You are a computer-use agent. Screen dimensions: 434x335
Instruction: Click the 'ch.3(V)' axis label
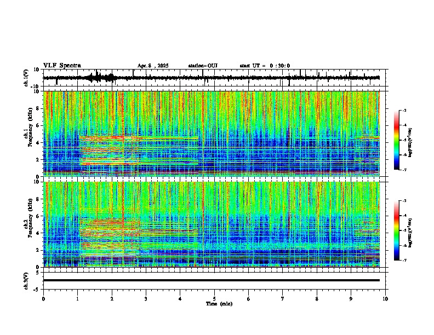click(x=26, y=281)
